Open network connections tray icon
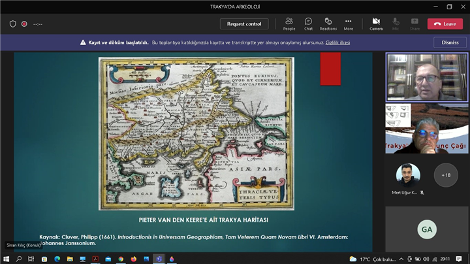The width and height of the screenshot is (470, 264). [434, 259]
